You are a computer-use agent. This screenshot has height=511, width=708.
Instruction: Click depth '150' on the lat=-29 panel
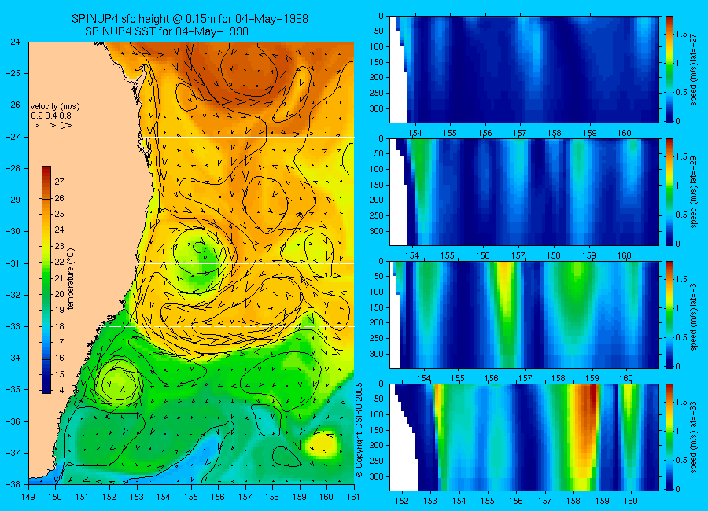point(377,185)
